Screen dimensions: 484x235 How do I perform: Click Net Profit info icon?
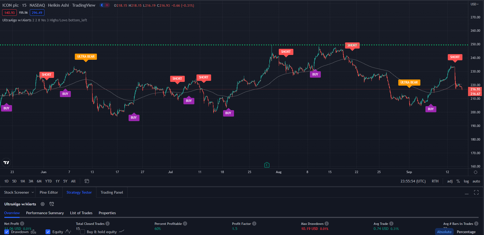[22, 223]
